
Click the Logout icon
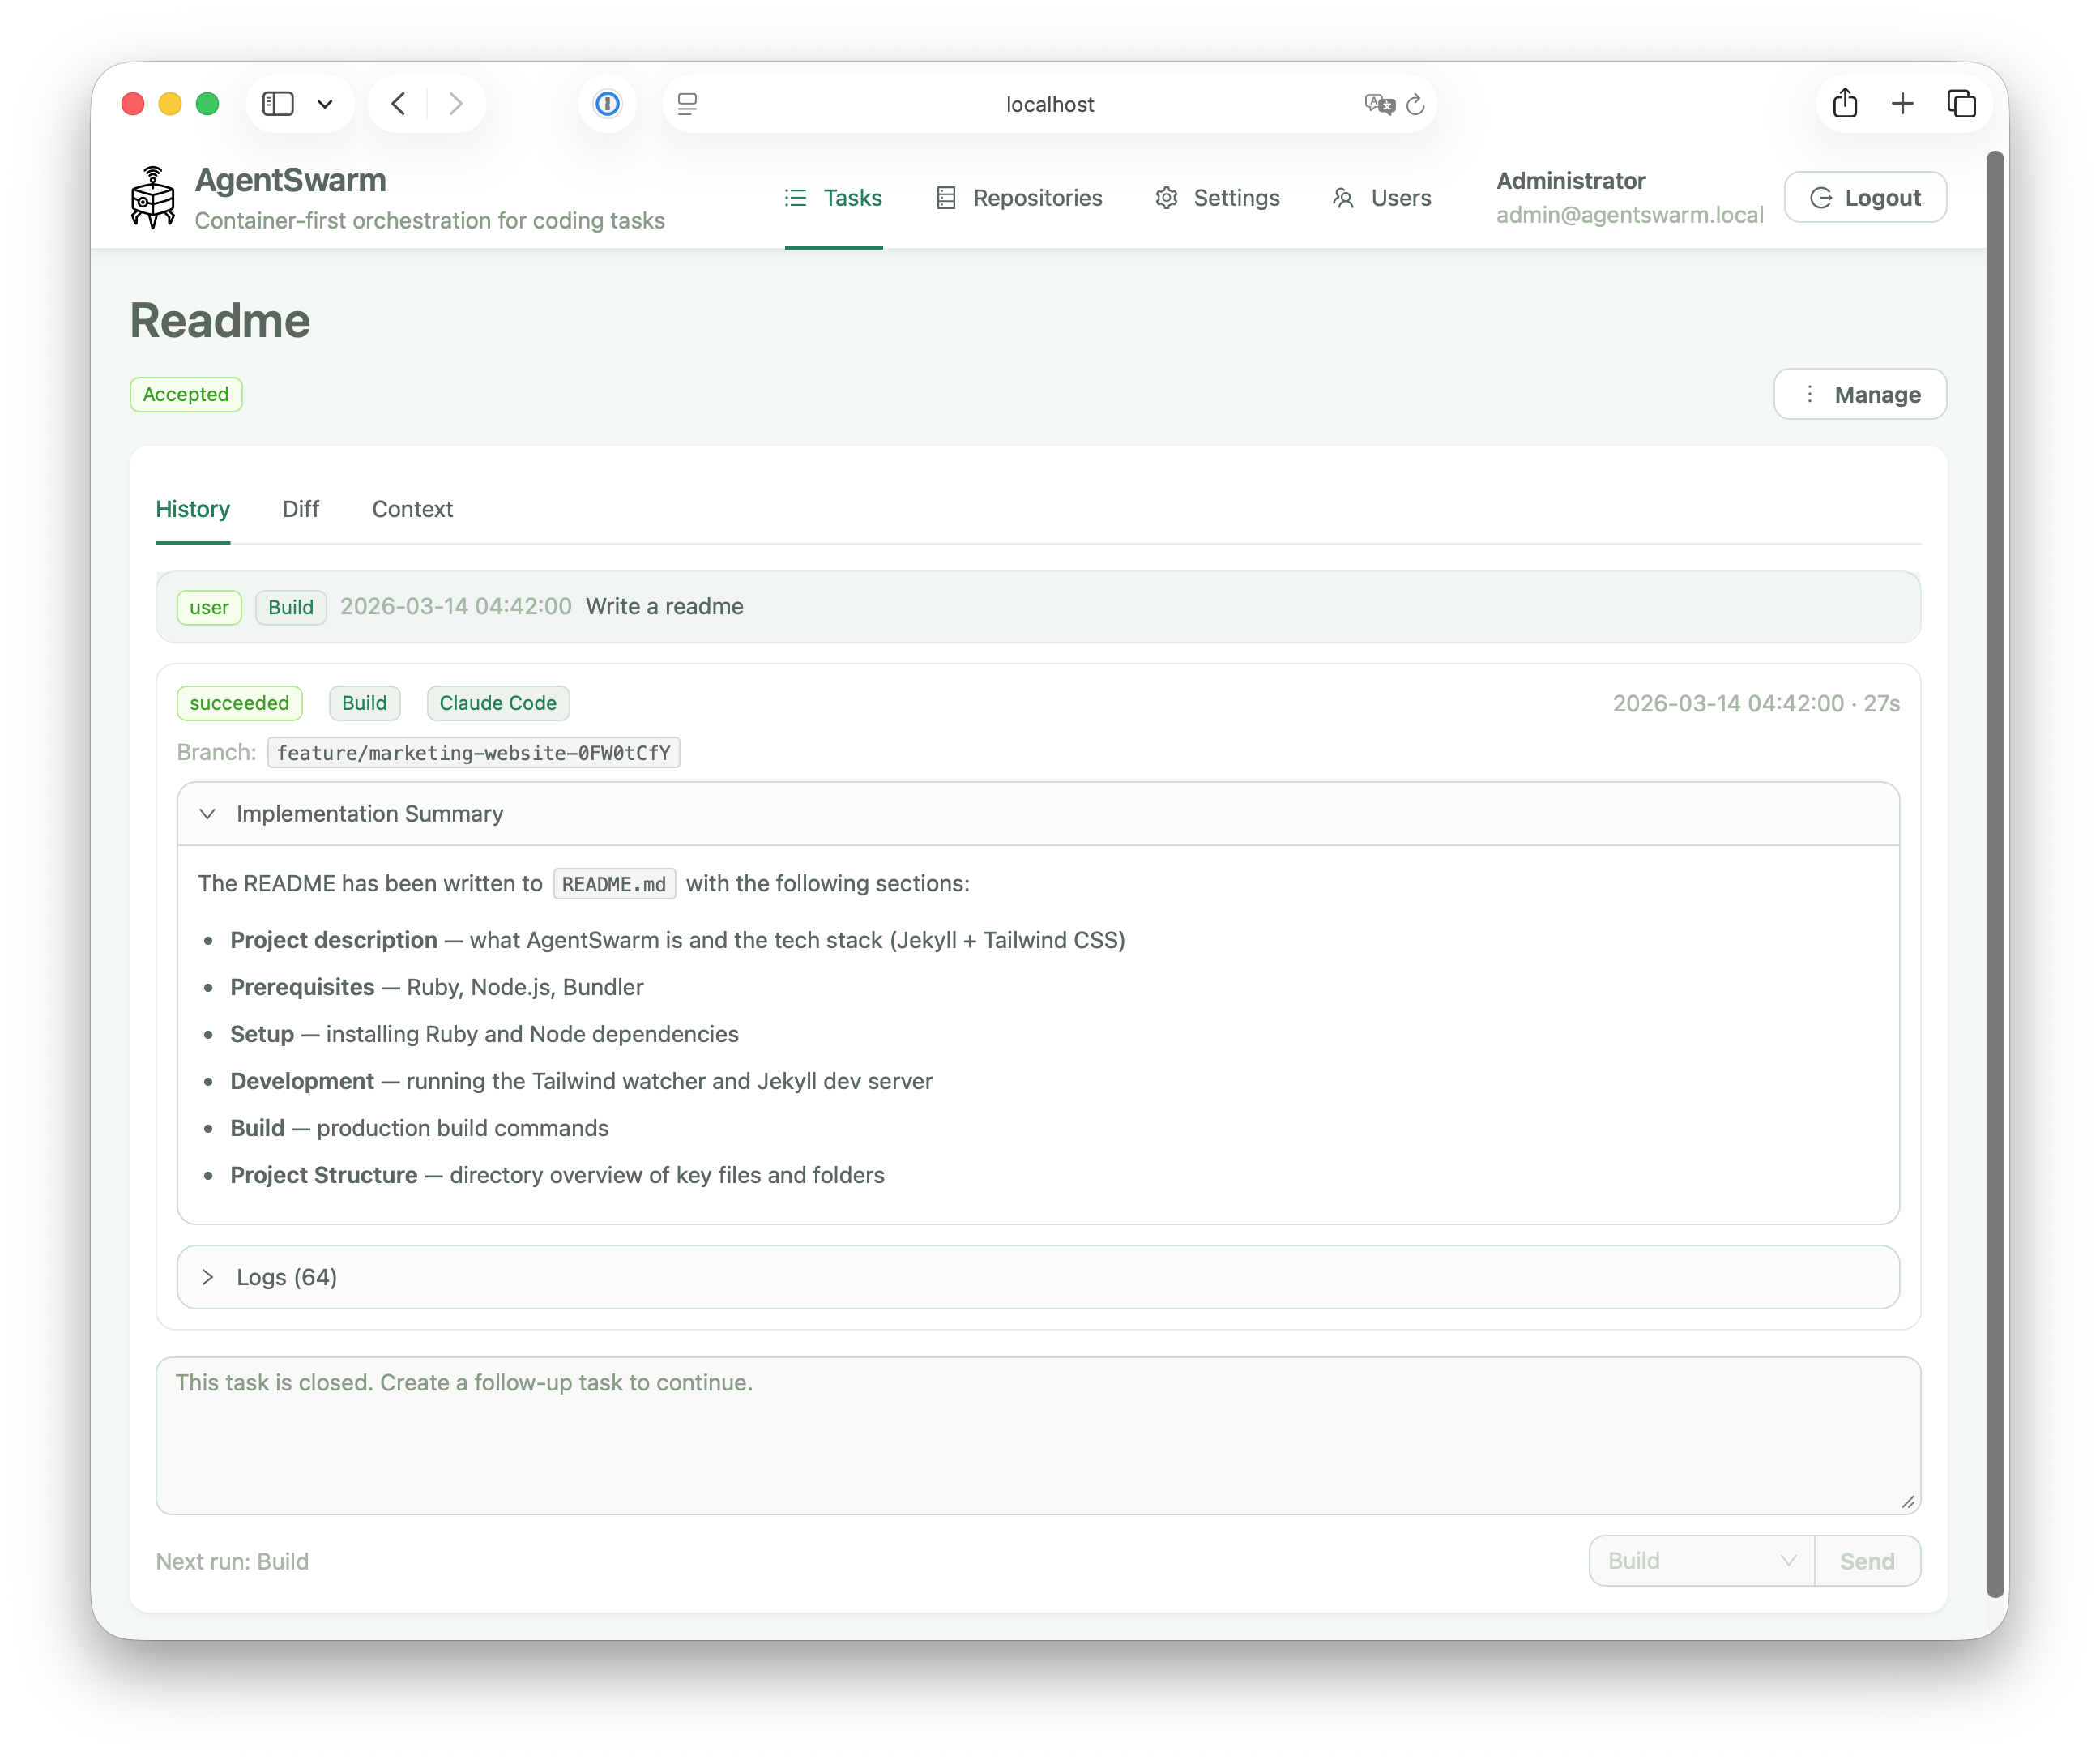[1822, 197]
